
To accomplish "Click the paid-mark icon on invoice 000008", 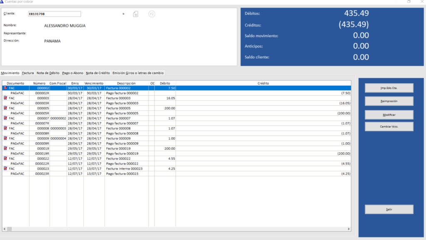I will (x=5, y=129).
